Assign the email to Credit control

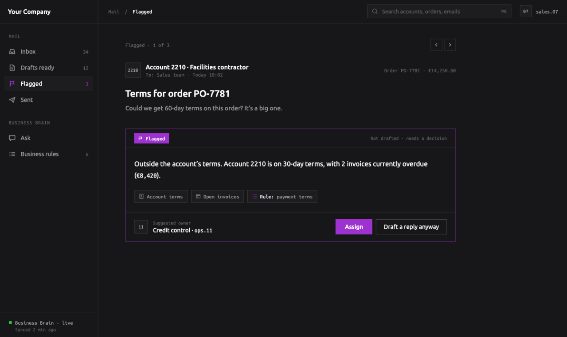[354, 227]
